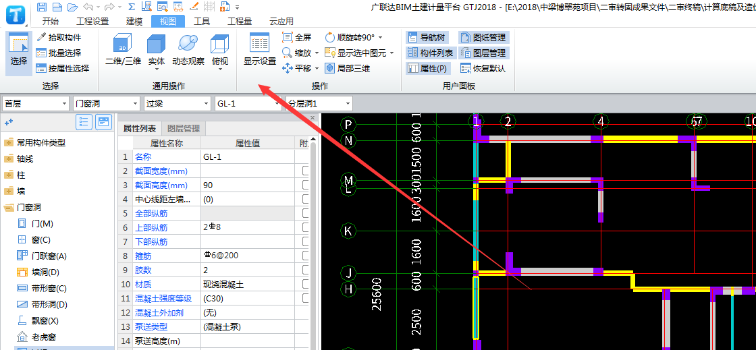Screen dimensions: 756x350
Task: Switch to the 云应用 ribbon tab
Action: click(x=281, y=21)
